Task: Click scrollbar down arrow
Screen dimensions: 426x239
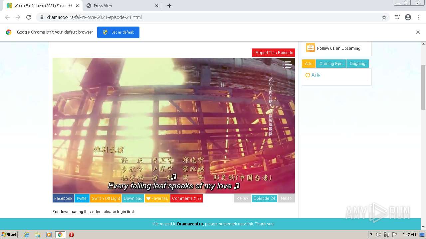Action: point(423,227)
